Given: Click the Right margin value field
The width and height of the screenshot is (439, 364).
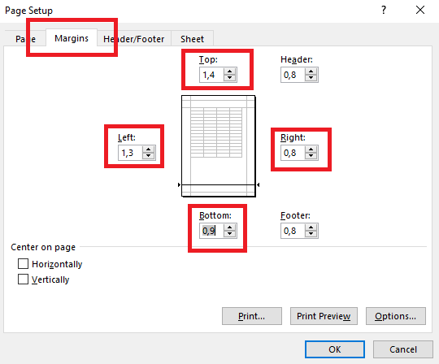Looking at the screenshot, I should pos(293,153).
